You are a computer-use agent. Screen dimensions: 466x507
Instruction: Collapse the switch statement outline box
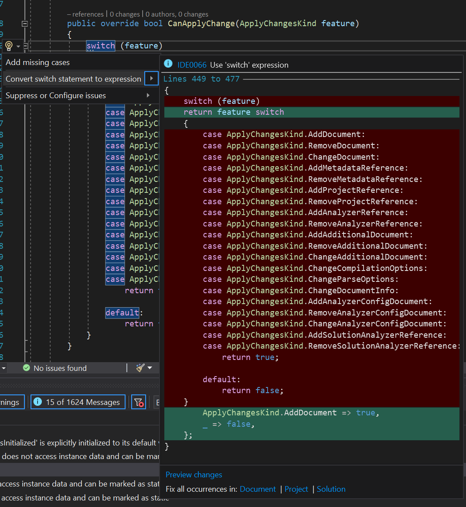click(26, 46)
